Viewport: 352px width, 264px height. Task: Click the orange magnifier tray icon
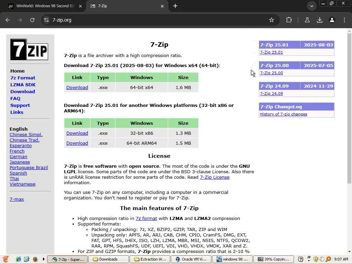328,259
